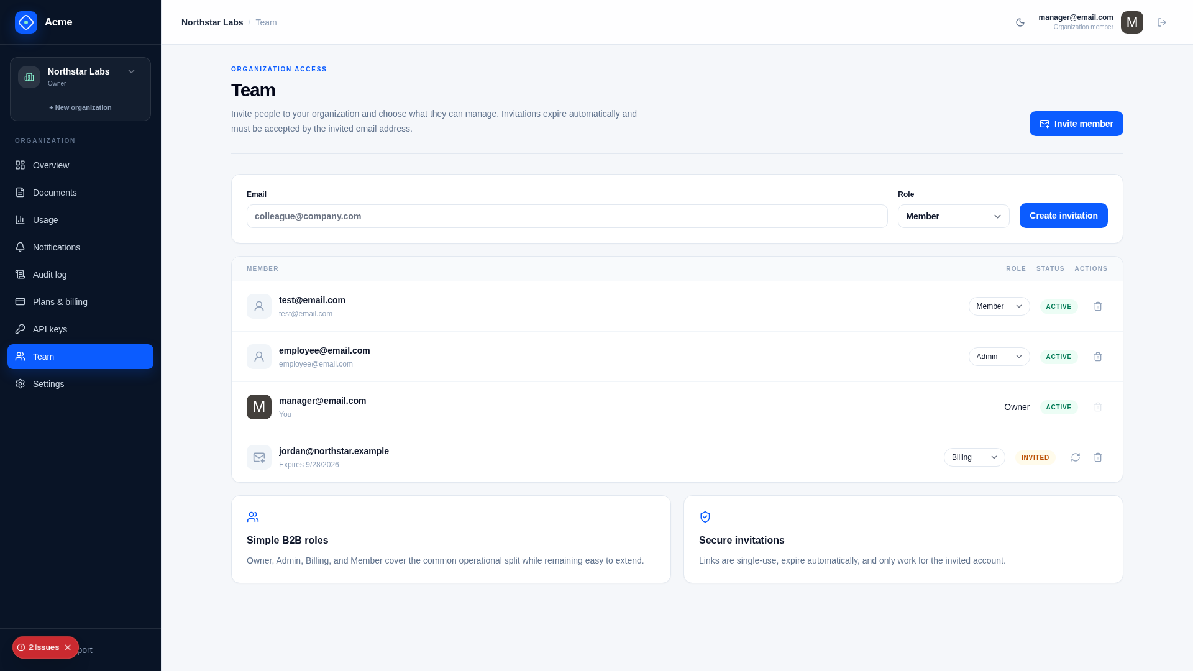Image resolution: width=1193 pixels, height=671 pixels.
Task: Click the Owner role text for manager
Action: (1017, 407)
